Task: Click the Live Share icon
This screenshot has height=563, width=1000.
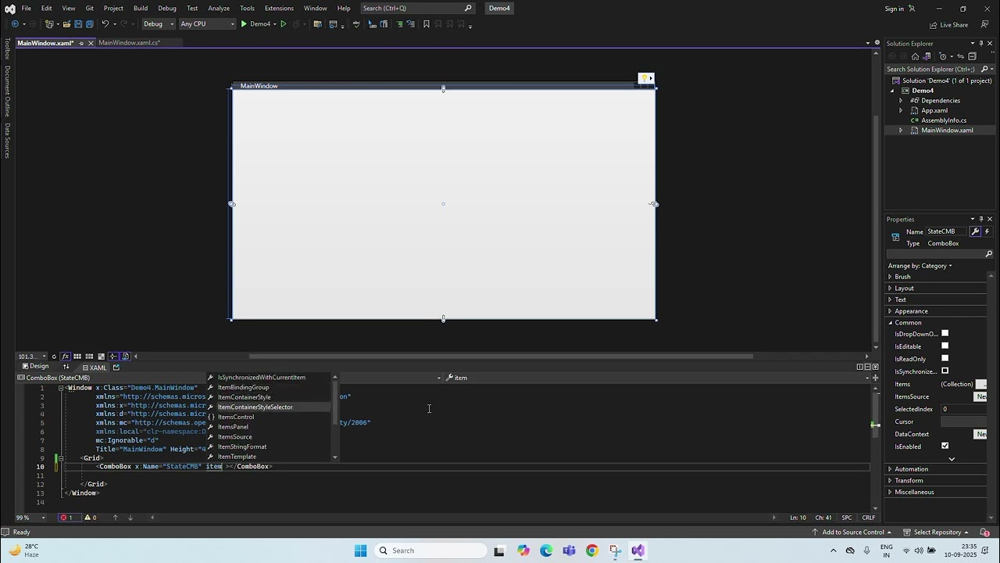Action: click(x=932, y=24)
